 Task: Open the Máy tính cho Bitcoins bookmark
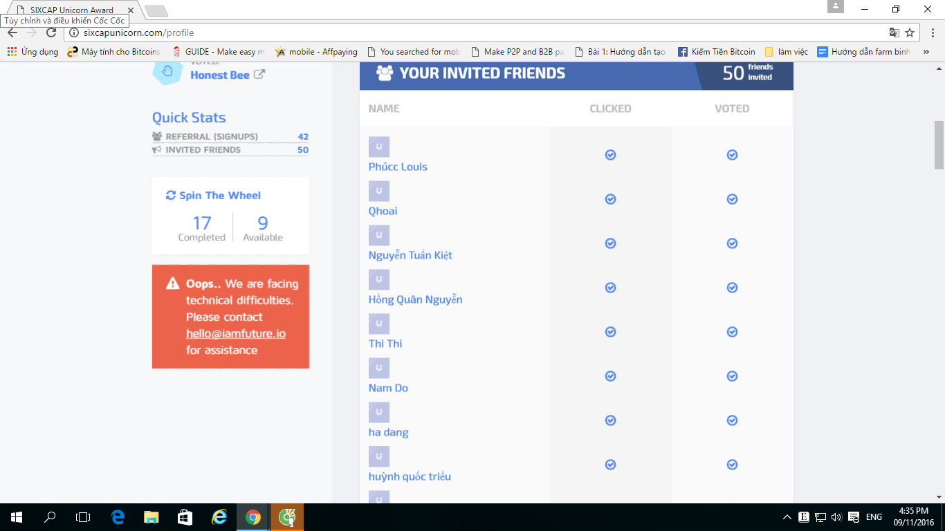113,52
